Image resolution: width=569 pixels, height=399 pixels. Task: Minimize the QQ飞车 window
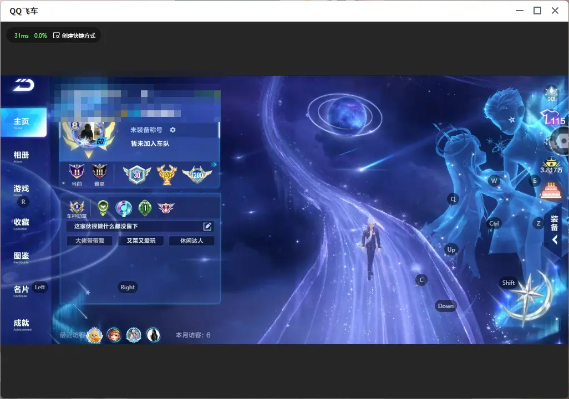tap(520, 11)
